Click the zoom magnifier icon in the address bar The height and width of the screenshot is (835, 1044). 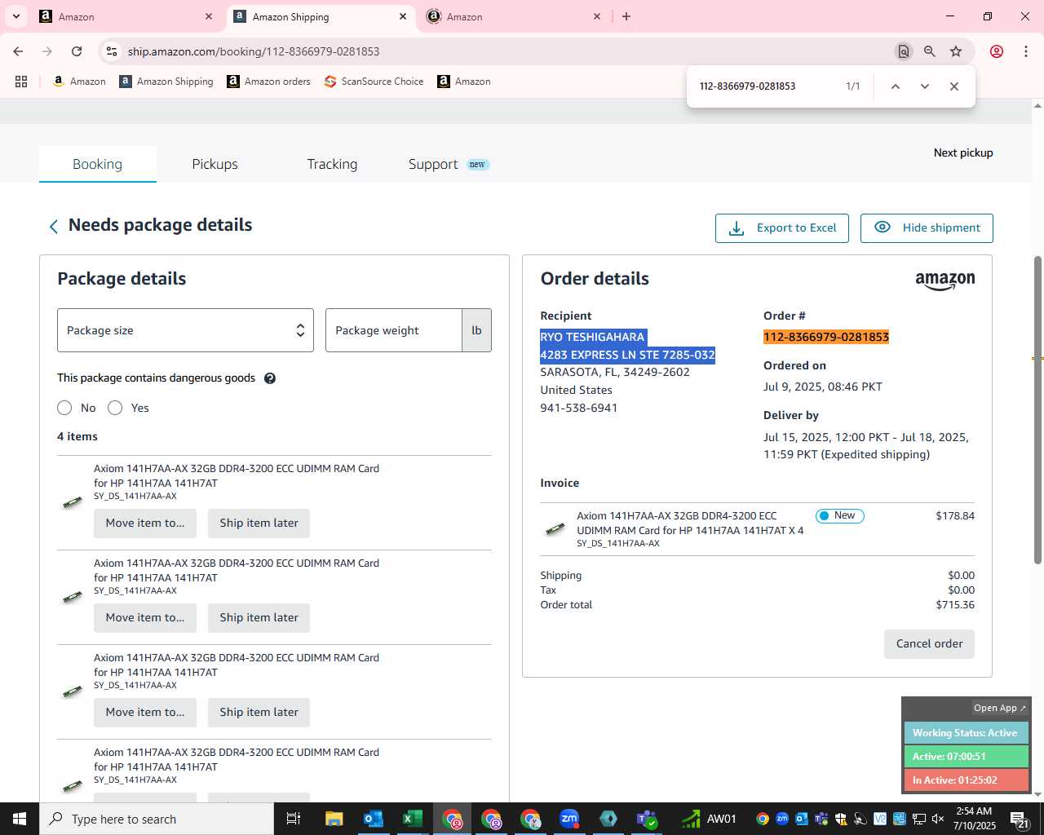(x=930, y=51)
